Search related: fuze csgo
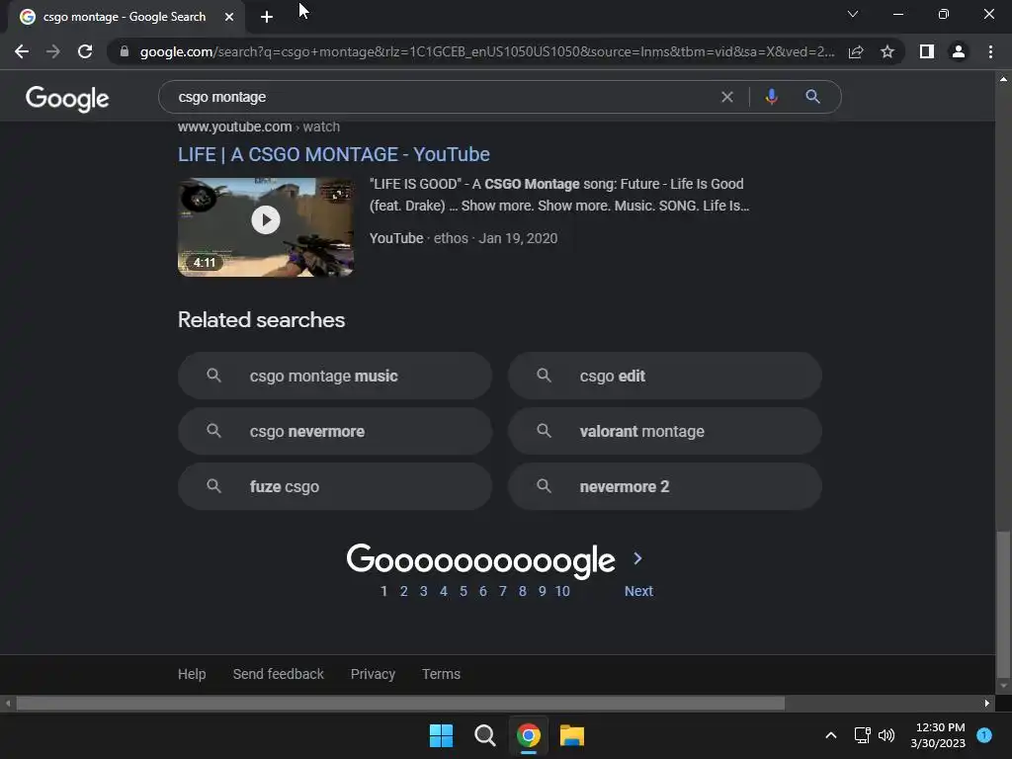The height and width of the screenshot is (759, 1012). (335, 486)
